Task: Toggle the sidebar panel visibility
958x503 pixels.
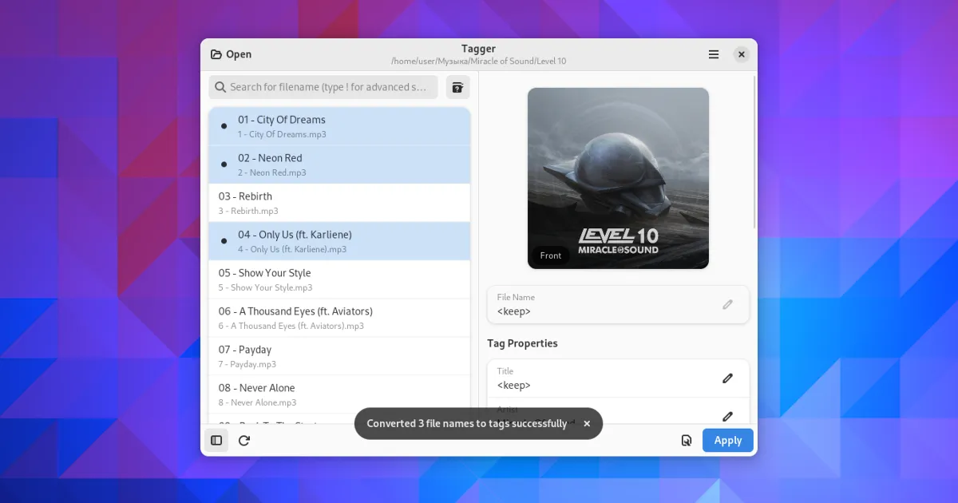Action: click(216, 440)
